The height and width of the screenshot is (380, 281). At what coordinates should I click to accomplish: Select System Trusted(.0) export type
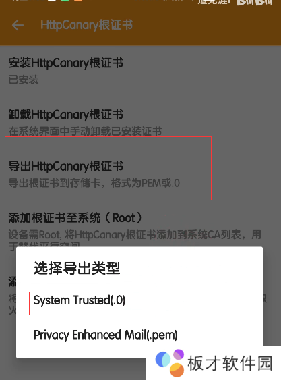click(106, 303)
